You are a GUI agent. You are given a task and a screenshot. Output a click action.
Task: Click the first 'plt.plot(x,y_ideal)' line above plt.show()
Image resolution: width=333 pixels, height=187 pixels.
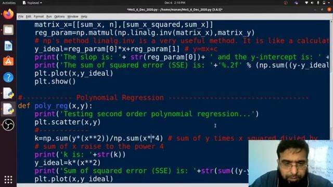(74, 73)
